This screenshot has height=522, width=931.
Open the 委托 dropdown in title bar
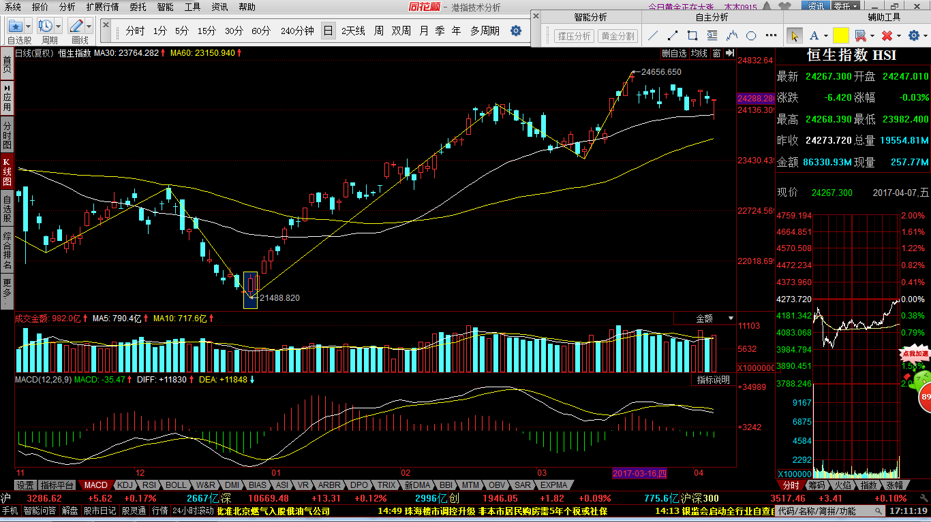point(845,6)
